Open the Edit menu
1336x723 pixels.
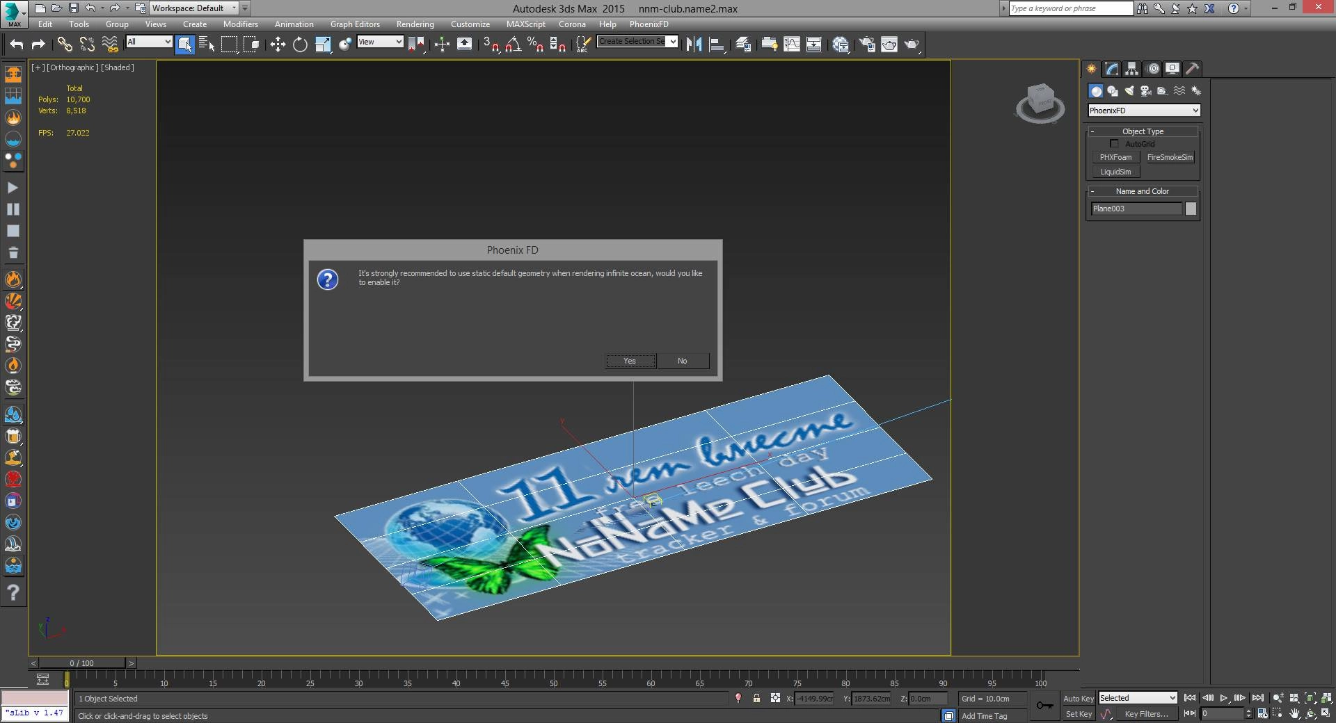(45, 24)
